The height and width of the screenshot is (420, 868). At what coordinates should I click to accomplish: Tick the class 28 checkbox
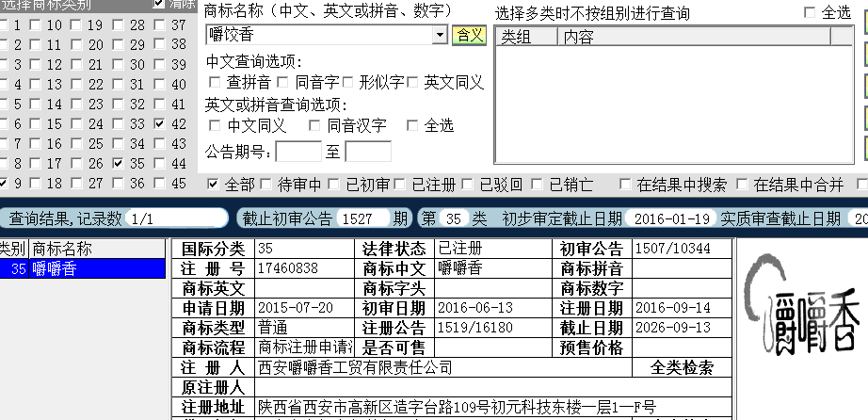[x=118, y=24]
